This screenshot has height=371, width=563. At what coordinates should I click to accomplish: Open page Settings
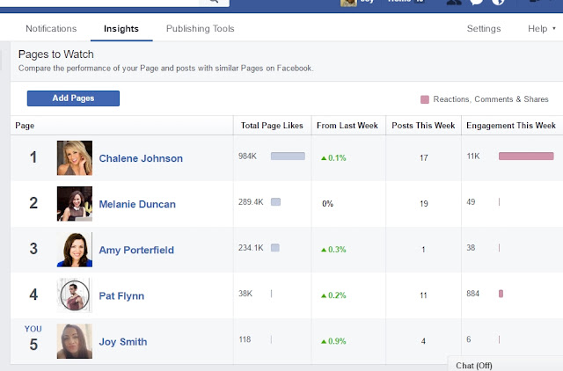coord(484,29)
